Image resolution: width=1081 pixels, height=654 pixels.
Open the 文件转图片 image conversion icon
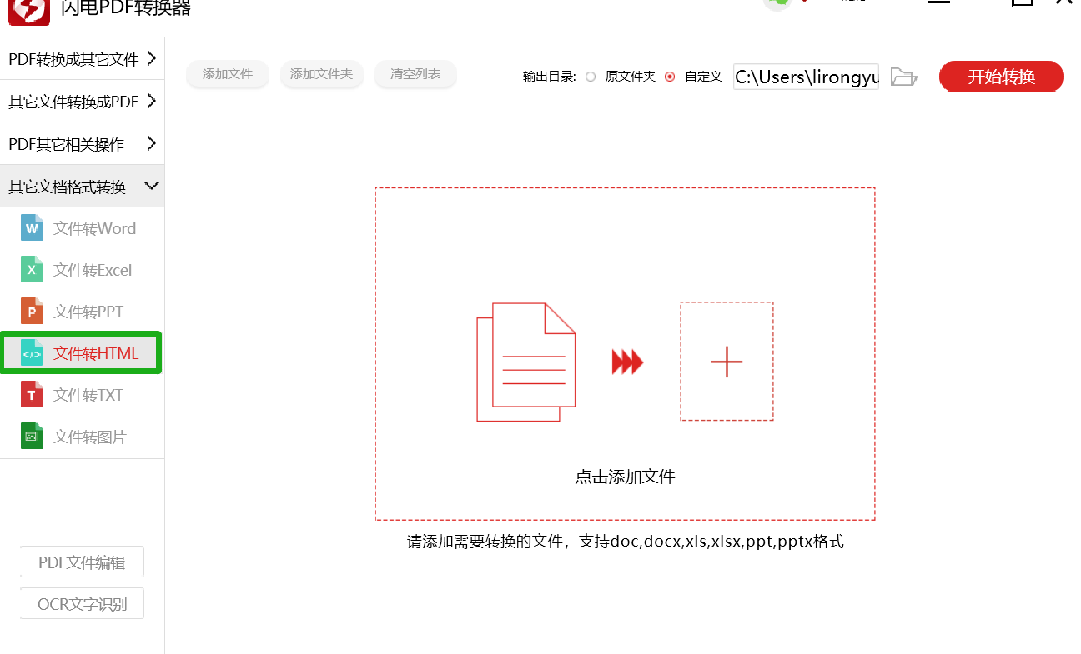tap(31, 436)
